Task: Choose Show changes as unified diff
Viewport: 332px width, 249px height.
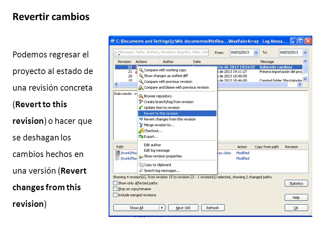Action: click(177, 76)
